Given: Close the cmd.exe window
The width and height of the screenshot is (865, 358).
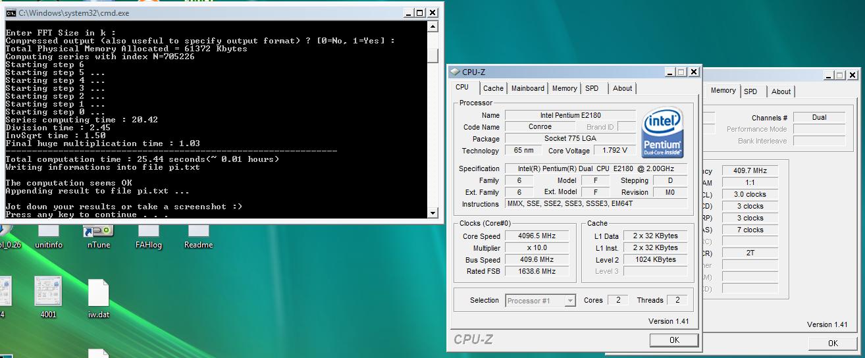Looking at the screenshot, I should tap(432, 13).
